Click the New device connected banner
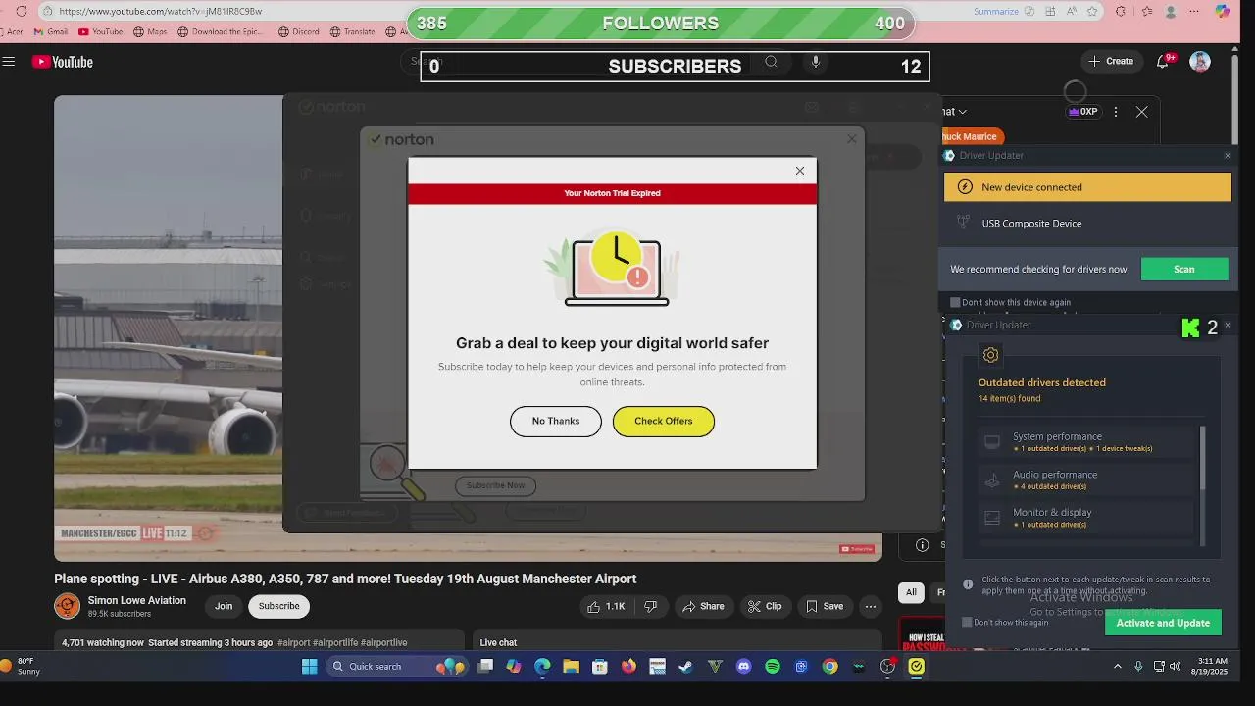The height and width of the screenshot is (706, 1255). click(x=1087, y=187)
